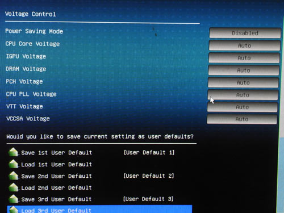Click the icon beside Load 3rd User Default

[x=14, y=210]
